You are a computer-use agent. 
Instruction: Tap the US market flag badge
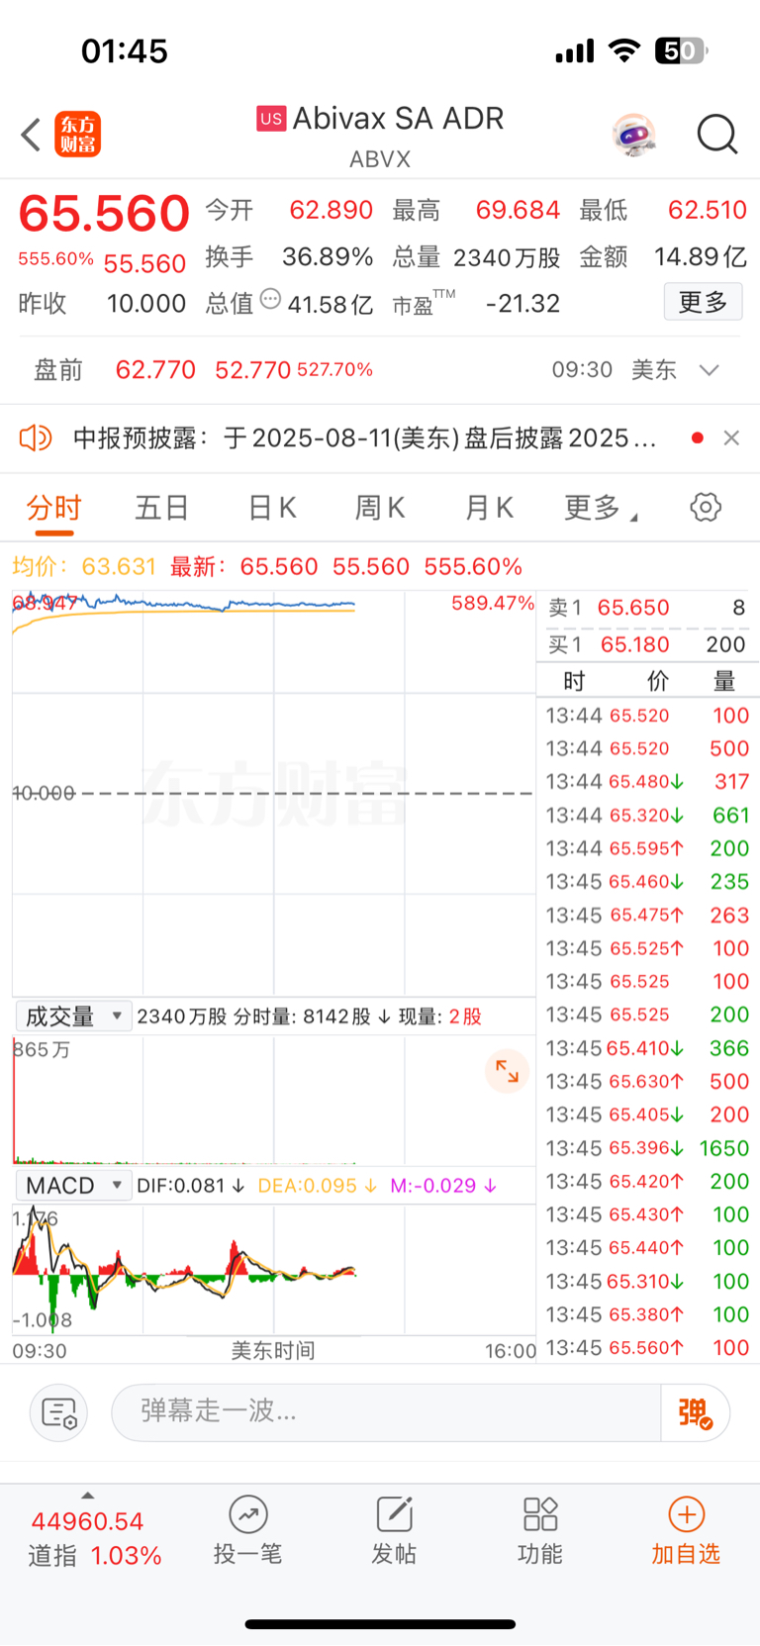271,119
